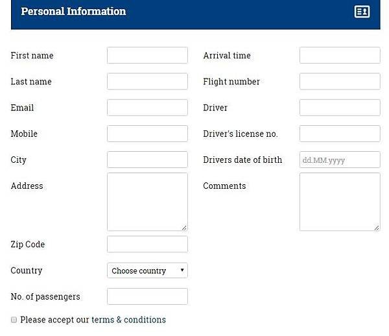Open the Choose country dropdown

point(147,270)
